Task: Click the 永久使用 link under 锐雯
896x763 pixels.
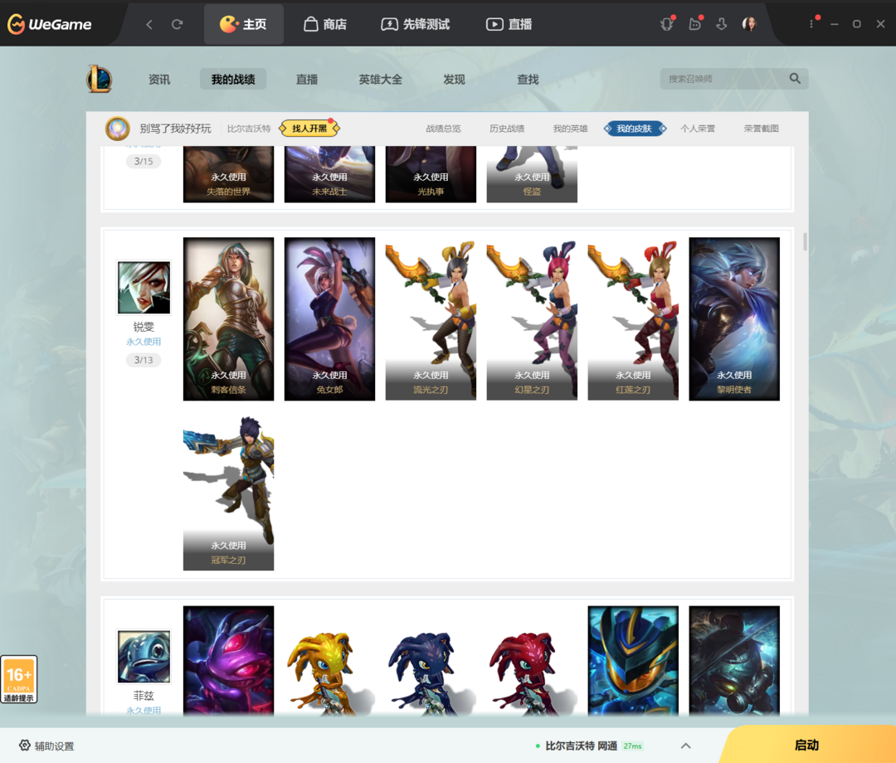Action: pos(144,342)
